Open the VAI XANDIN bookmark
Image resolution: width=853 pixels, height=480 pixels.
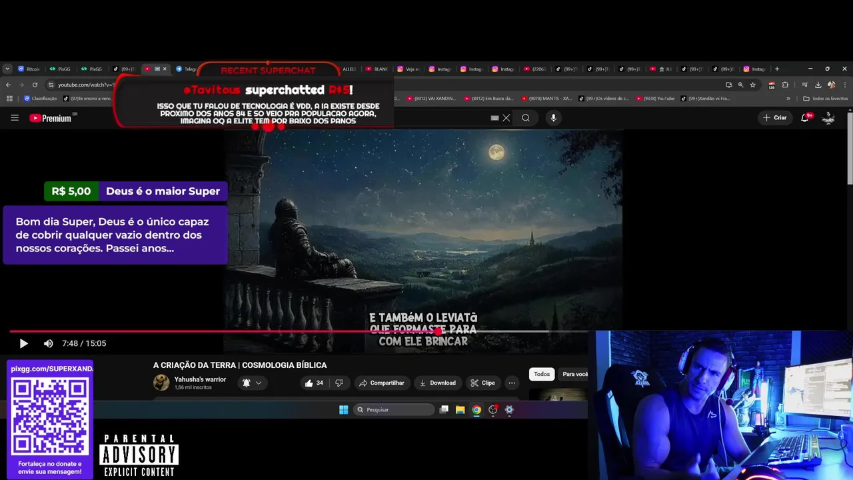click(431, 99)
